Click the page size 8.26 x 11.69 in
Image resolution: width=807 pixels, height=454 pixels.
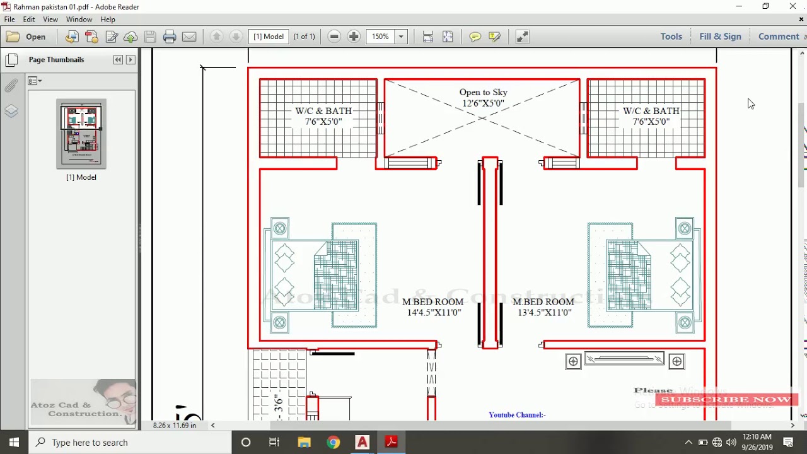click(175, 426)
